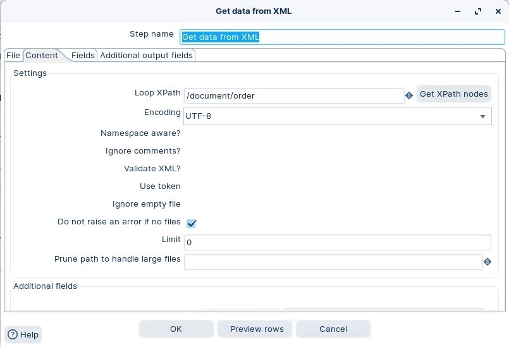Screen dimensions: 509x347
Task: Close the dialog with the X icon
Action: click(498, 11)
